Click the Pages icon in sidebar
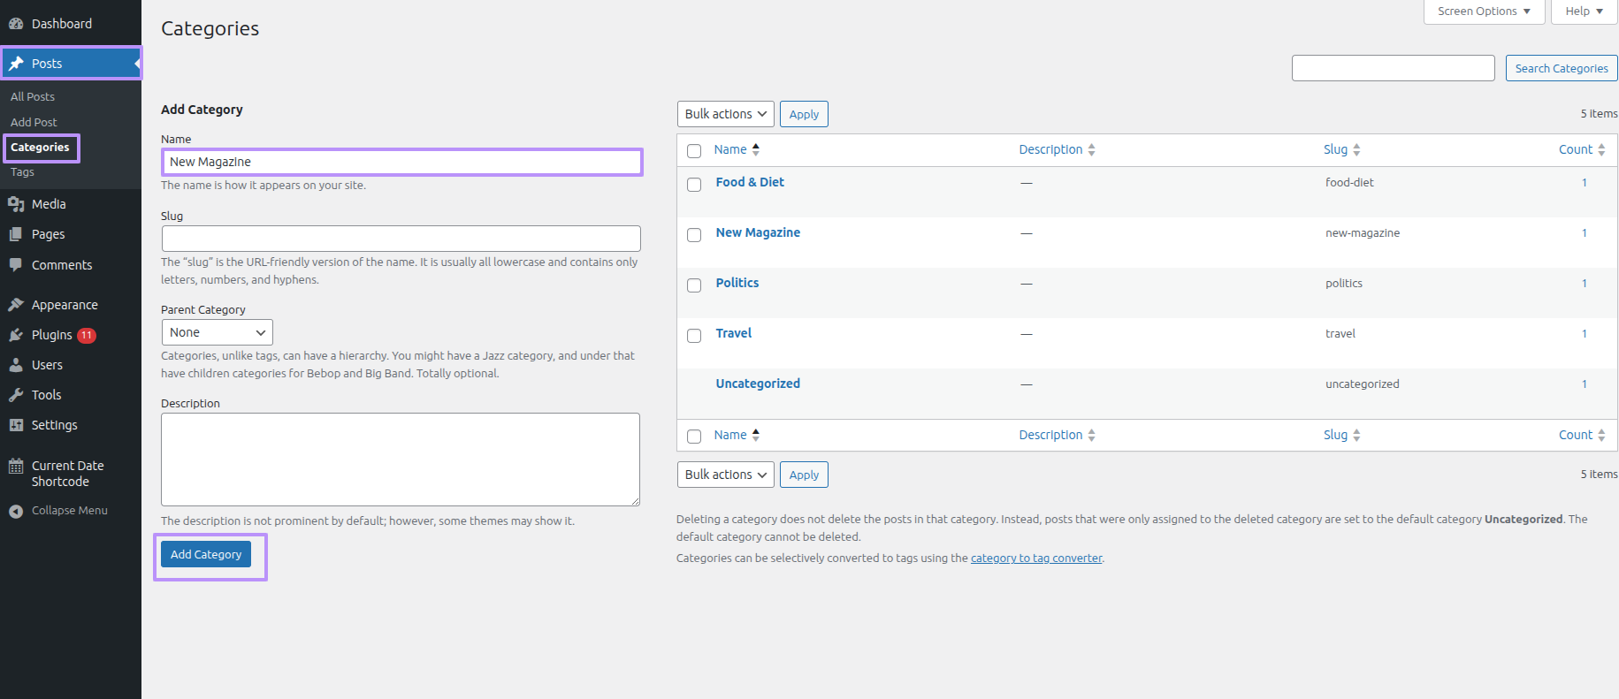Screen dimensions: 1619x699 click(x=16, y=234)
